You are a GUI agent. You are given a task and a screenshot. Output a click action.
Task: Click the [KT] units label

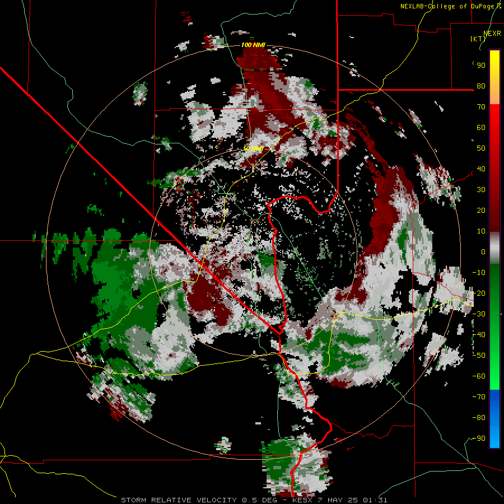click(x=478, y=39)
